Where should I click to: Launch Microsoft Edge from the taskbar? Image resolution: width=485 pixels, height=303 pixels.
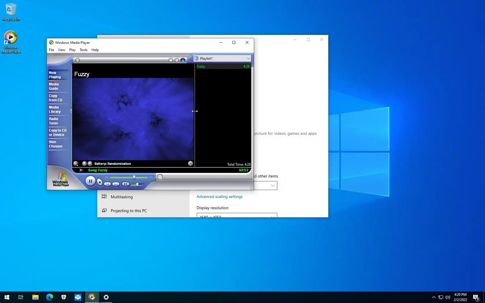point(49,297)
